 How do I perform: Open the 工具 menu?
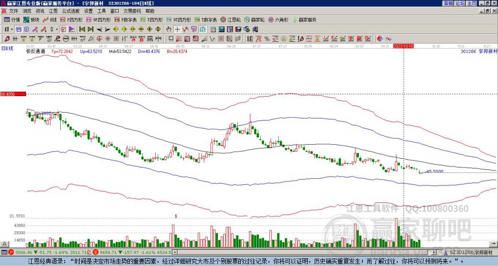pyautogui.click(x=101, y=11)
